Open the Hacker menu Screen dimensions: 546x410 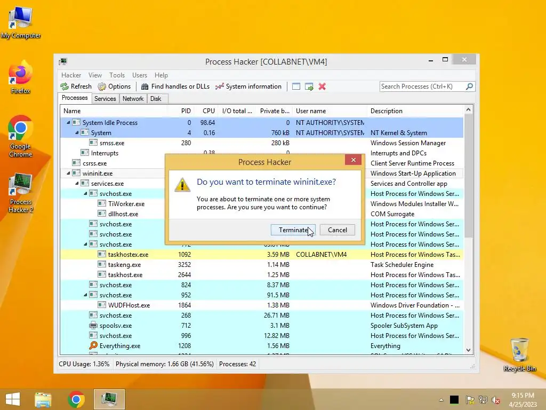(71, 75)
